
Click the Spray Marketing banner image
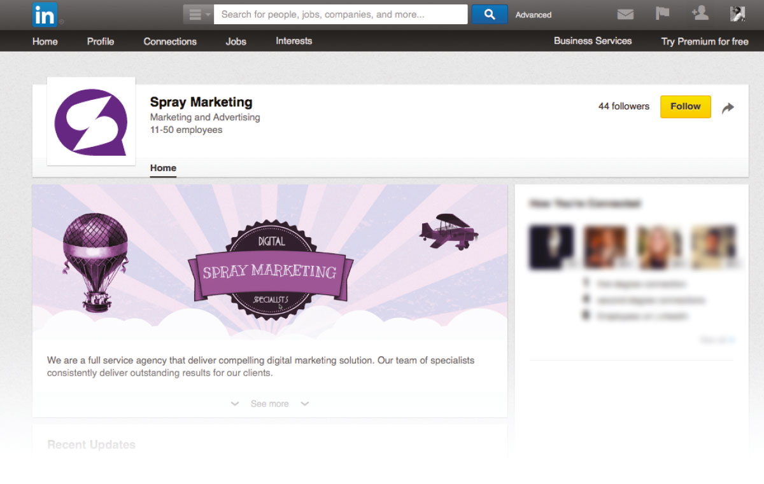click(269, 261)
